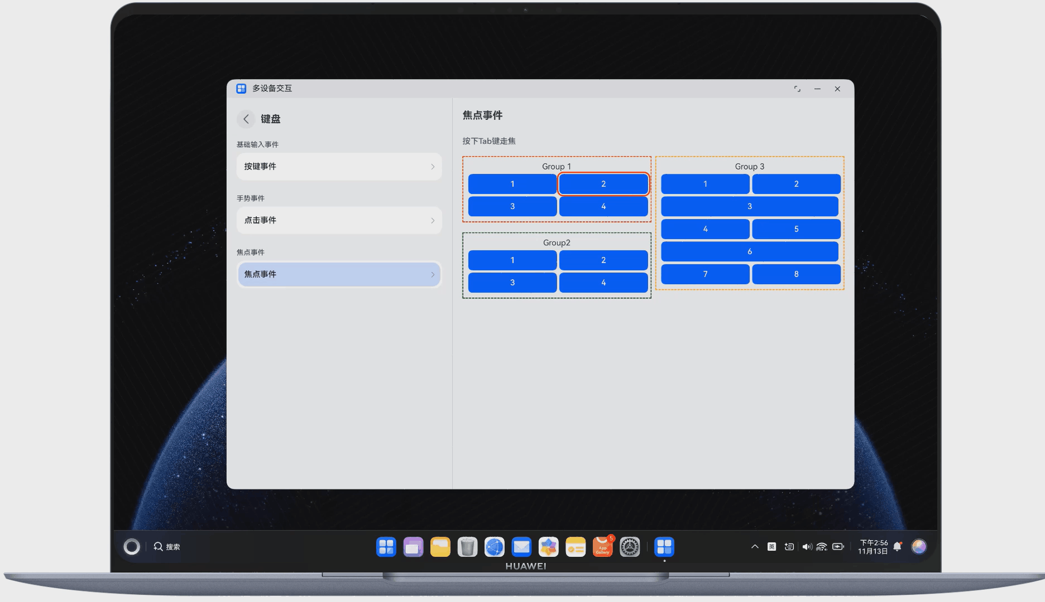Viewport: 1045px width, 602px height.
Task: Expand 按键事件 via its right chevron
Action: (x=433, y=166)
